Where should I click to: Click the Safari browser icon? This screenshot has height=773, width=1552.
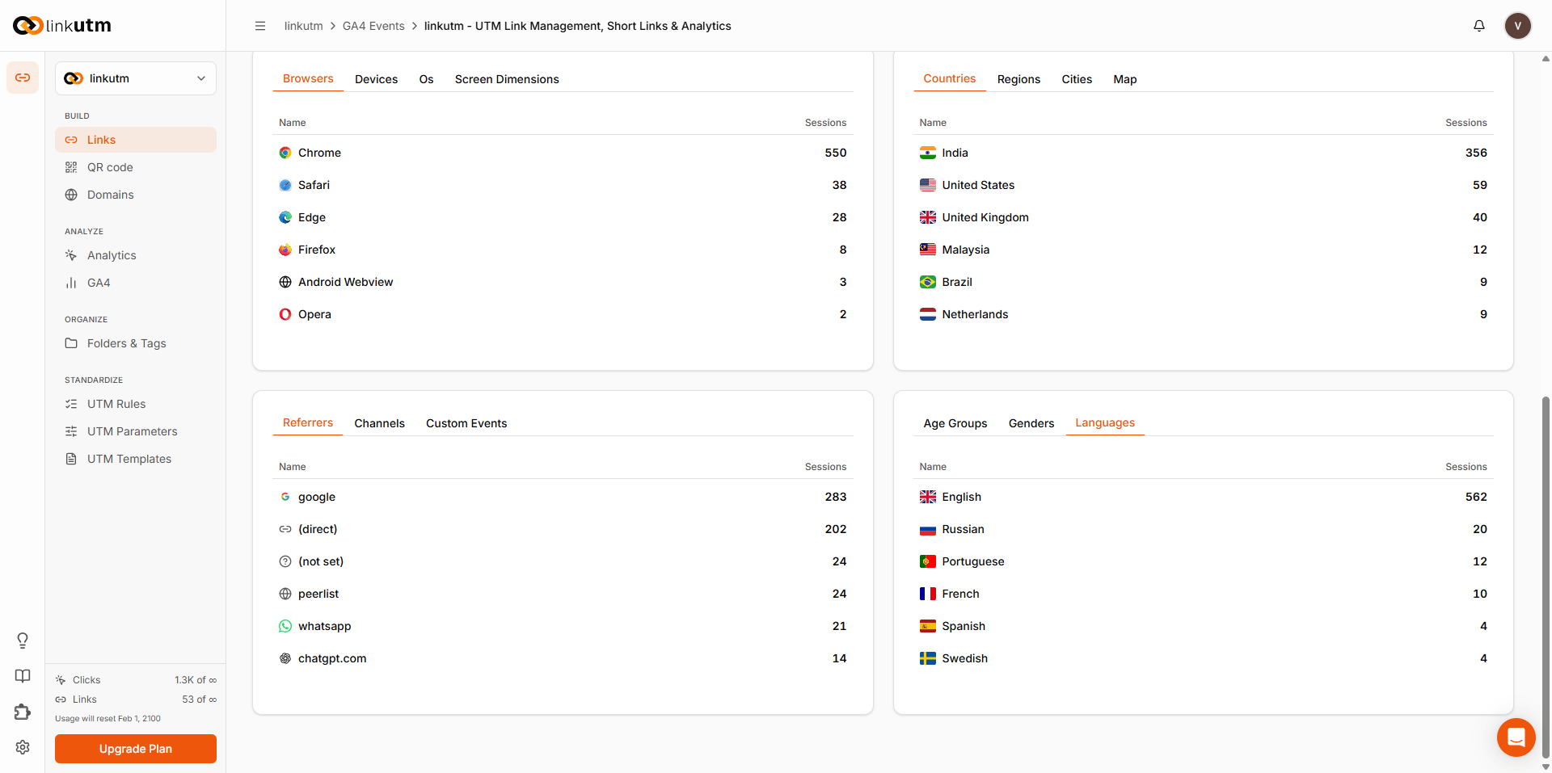coord(285,185)
